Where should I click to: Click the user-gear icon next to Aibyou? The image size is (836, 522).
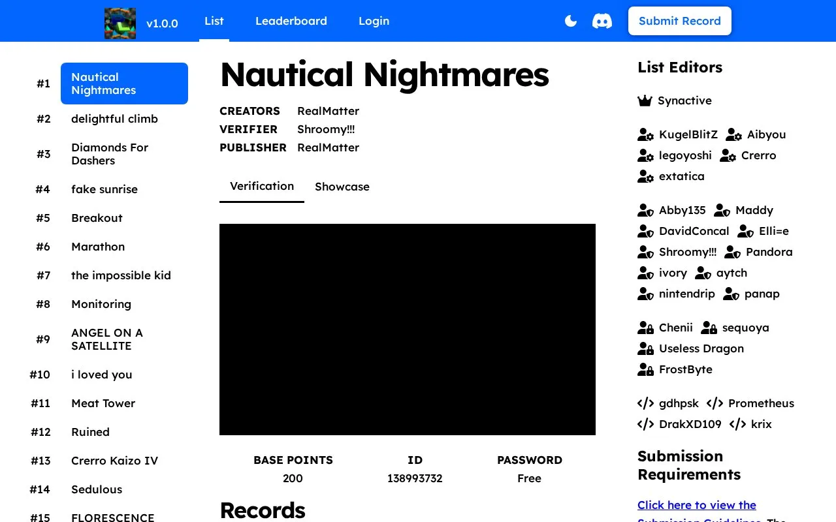coord(734,134)
